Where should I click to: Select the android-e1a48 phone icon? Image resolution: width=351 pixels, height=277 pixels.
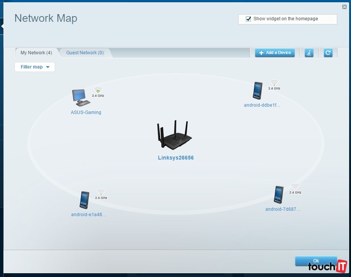84,200
